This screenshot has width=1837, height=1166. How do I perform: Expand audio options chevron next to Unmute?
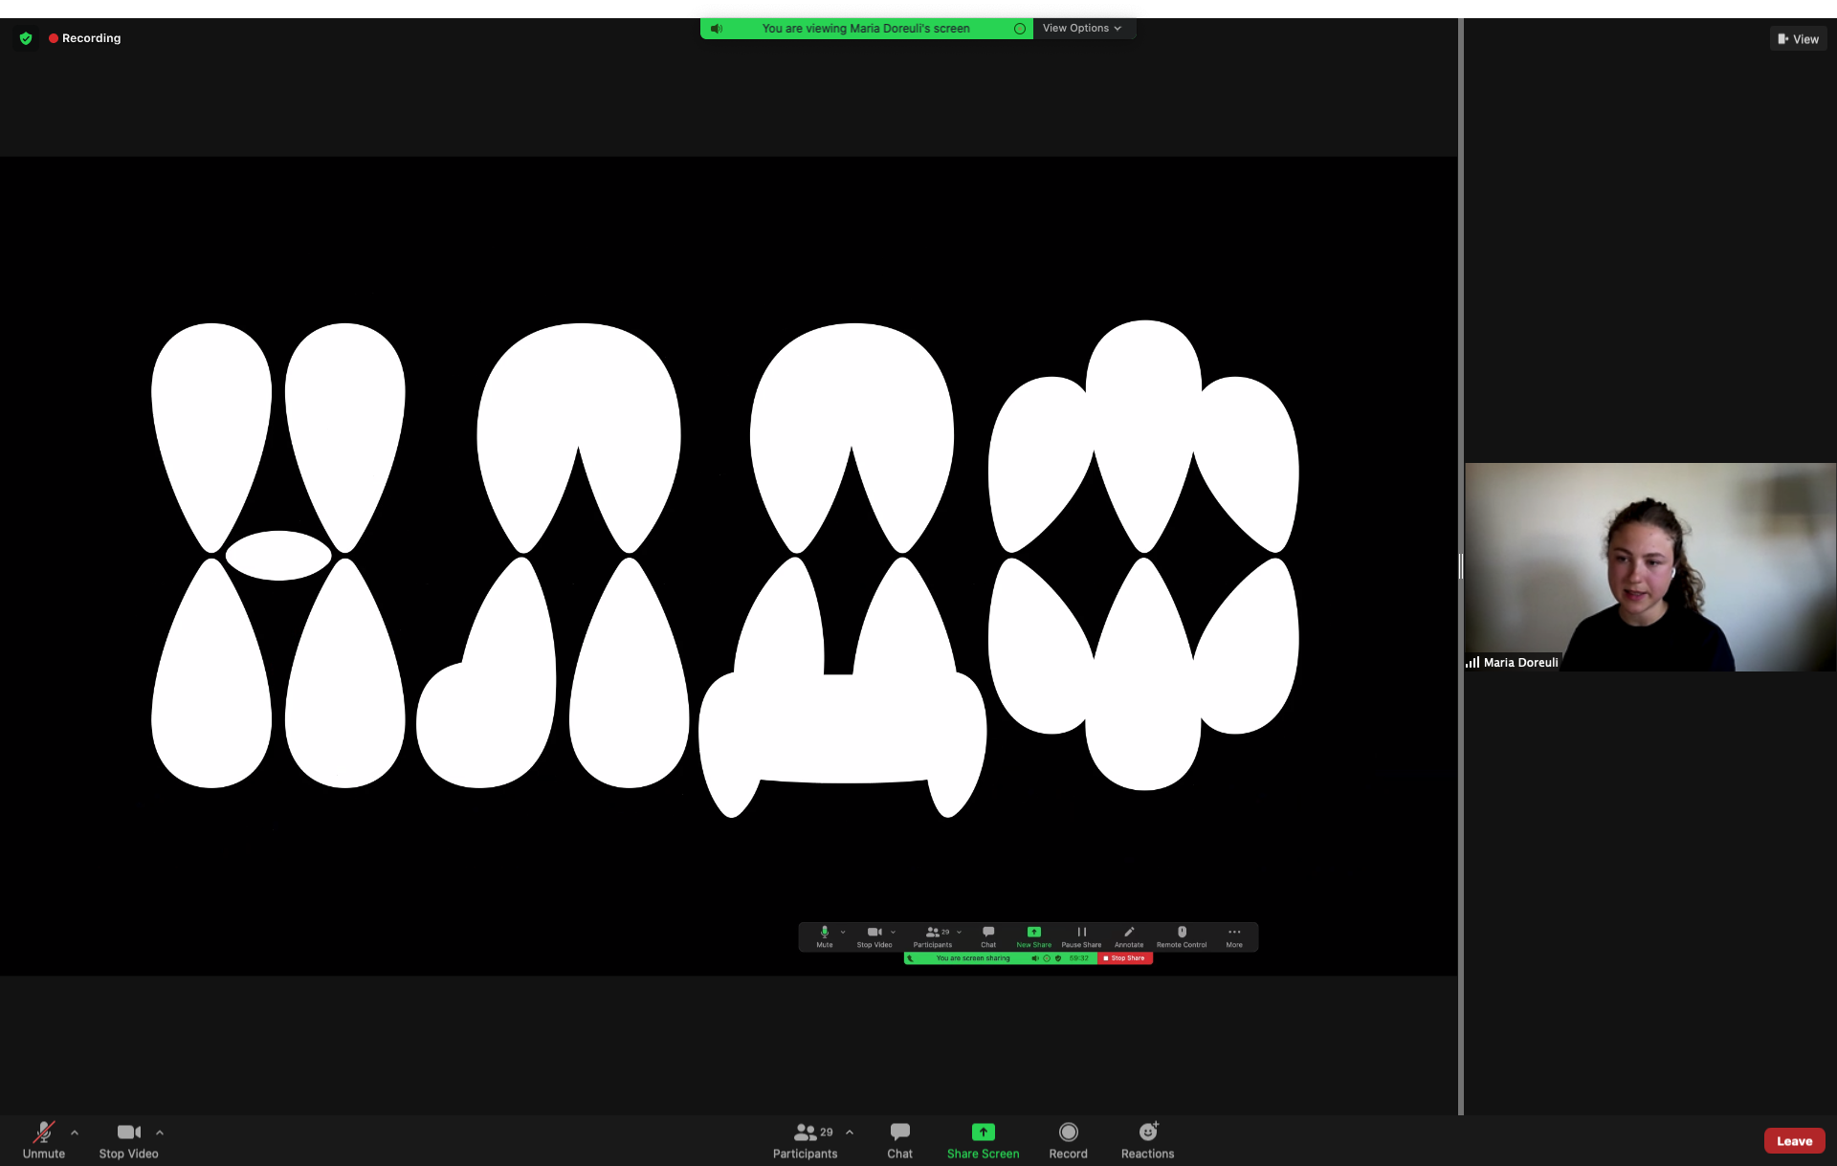tap(75, 1133)
